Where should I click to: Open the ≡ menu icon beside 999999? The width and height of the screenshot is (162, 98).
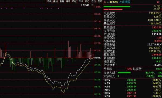click(108, 2)
